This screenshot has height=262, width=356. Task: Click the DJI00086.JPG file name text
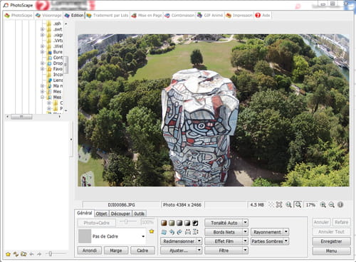[121, 205]
